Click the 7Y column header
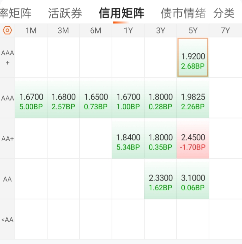 (x=225, y=30)
